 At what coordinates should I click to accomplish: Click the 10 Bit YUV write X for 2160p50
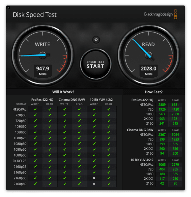click(x=94, y=178)
